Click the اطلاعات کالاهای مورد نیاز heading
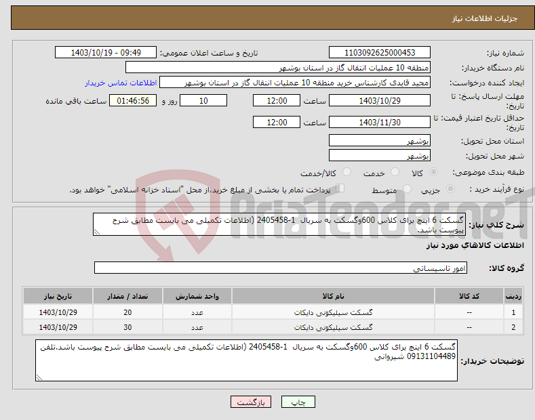535x420 pixels. [x=475, y=245]
